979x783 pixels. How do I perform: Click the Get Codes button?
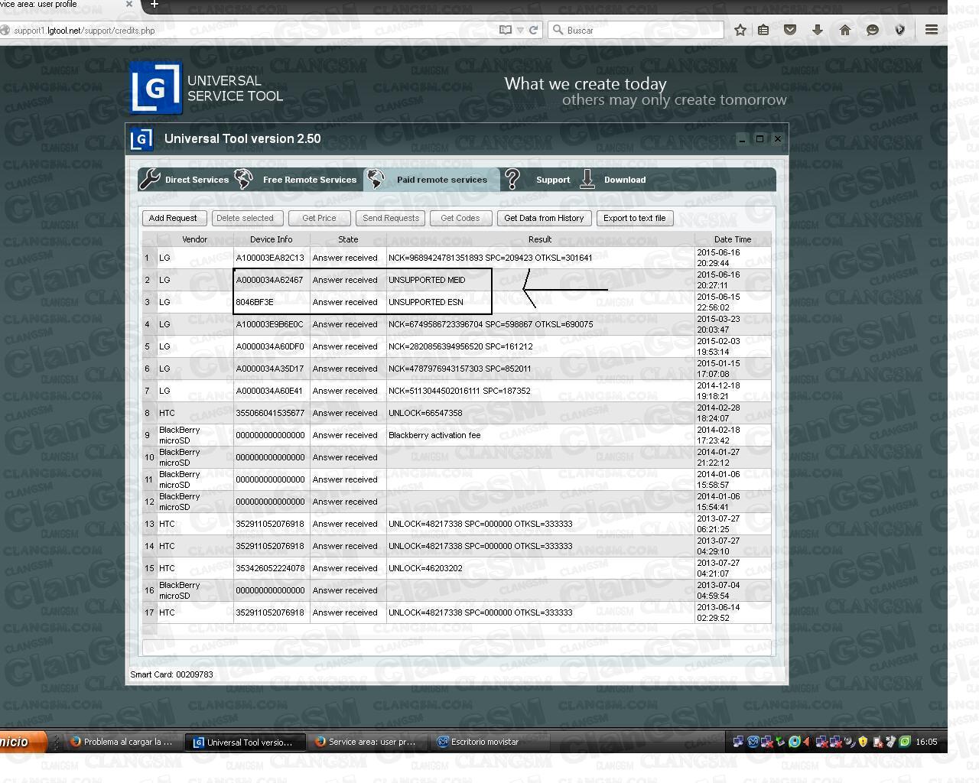tap(460, 218)
